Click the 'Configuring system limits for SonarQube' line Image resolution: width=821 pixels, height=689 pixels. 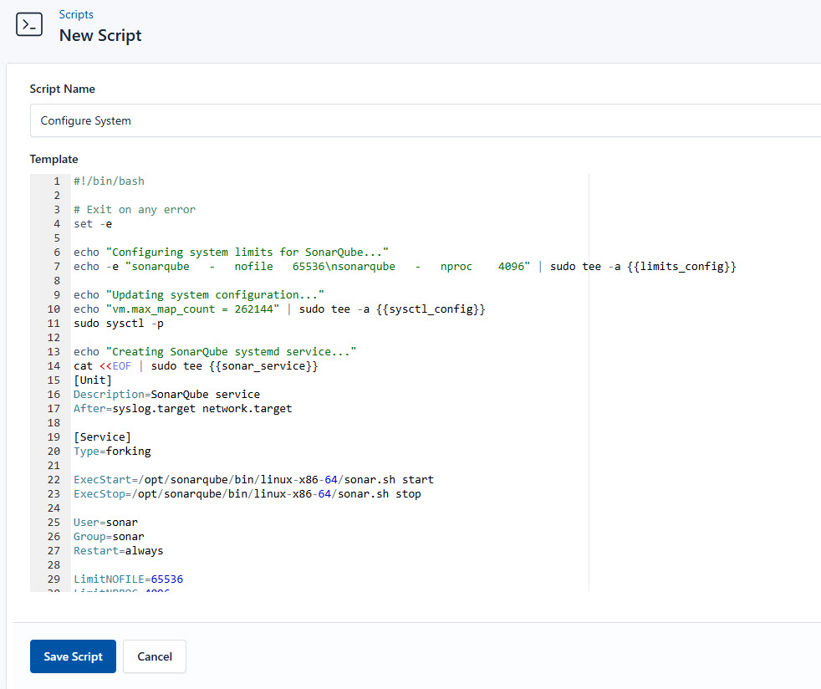(231, 253)
